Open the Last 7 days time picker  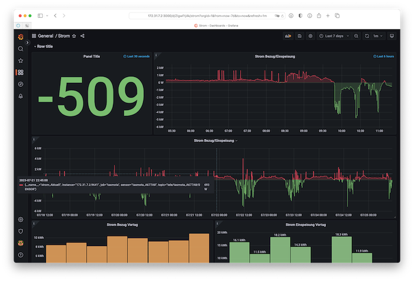[x=334, y=36]
